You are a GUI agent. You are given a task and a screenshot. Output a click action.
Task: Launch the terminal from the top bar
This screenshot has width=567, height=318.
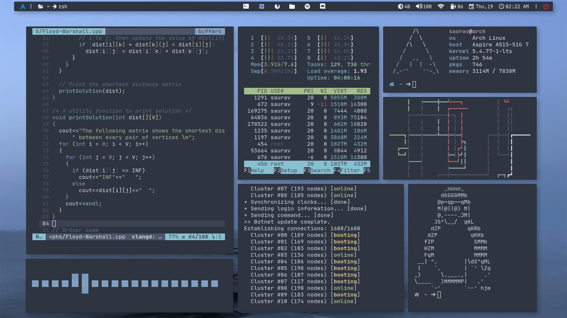246,7
